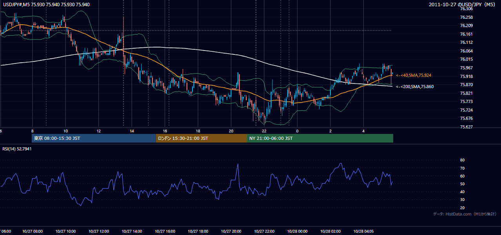The height and width of the screenshot is (235, 501).
Task: Click the 75.821 price axis value
Action: (466, 93)
